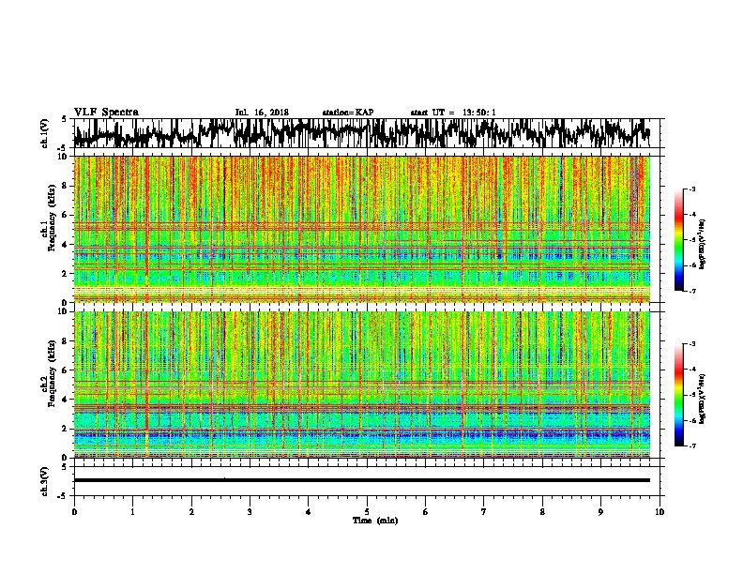Click the "-3" tick on ch.1 color bar

coord(692,189)
